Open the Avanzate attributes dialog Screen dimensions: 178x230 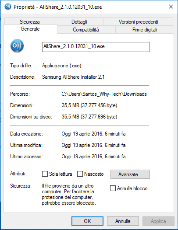[x=130, y=174]
